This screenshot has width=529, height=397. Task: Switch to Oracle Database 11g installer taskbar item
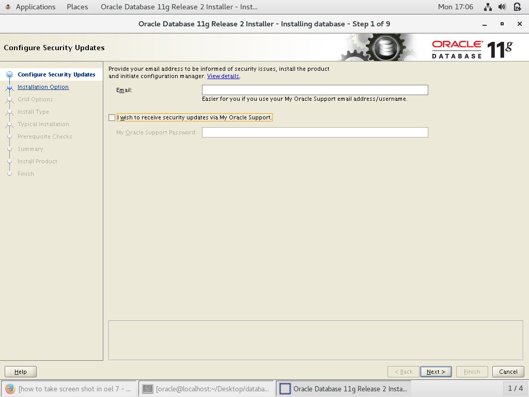pyautogui.click(x=344, y=389)
